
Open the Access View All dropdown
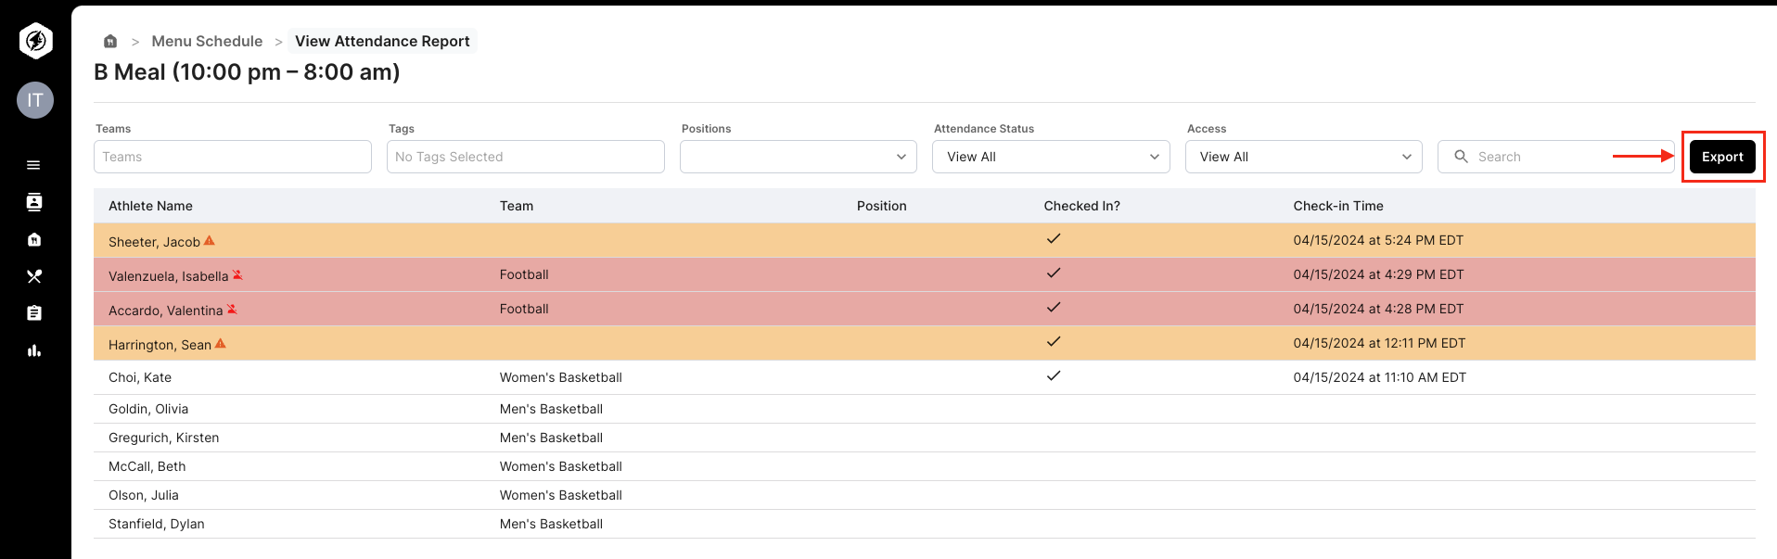coord(1304,157)
